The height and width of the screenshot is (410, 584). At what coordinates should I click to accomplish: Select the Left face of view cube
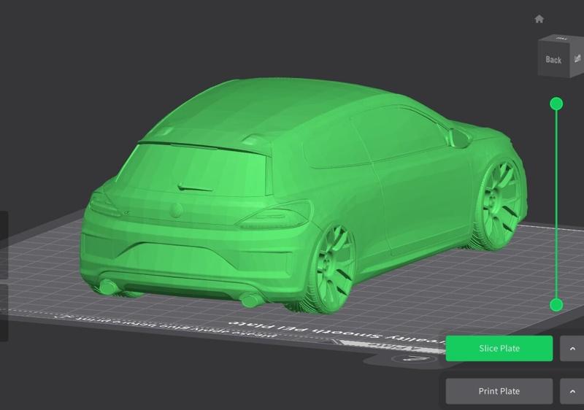(577, 58)
